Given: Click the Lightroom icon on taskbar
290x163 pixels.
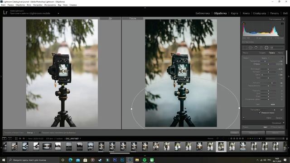Looking at the screenshot, I should pyautogui.click(x=130, y=160).
